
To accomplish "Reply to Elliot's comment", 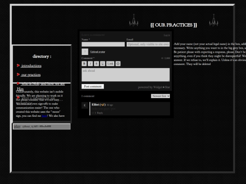I will [100, 113].
